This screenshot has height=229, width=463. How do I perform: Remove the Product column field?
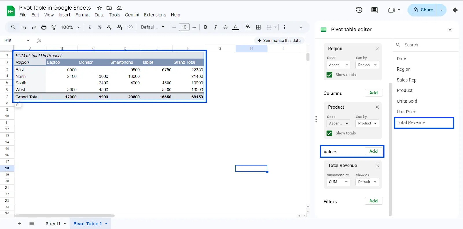tap(377, 107)
